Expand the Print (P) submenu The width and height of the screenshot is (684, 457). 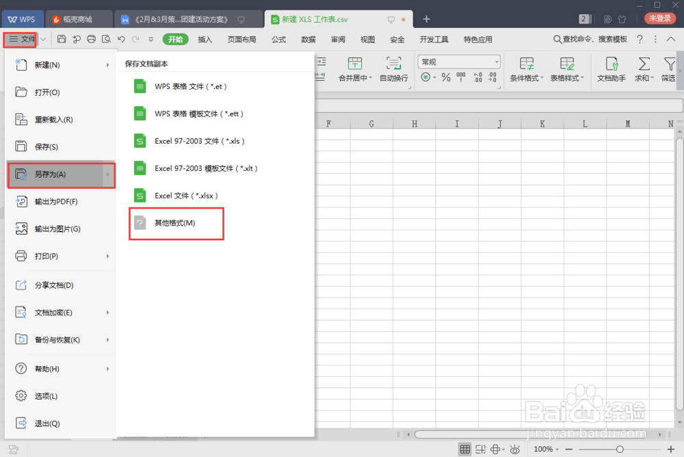click(x=61, y=257)
